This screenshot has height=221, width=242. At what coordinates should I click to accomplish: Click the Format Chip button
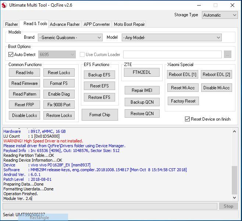(x=100, y=115)
